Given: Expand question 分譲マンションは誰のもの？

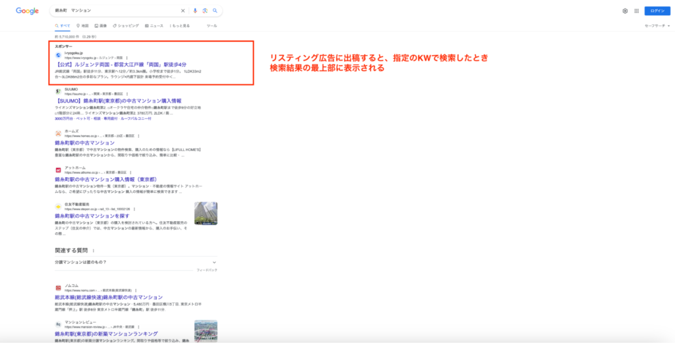Looking at the screenshot, I should pyautogui.click(x=136, y=262).
